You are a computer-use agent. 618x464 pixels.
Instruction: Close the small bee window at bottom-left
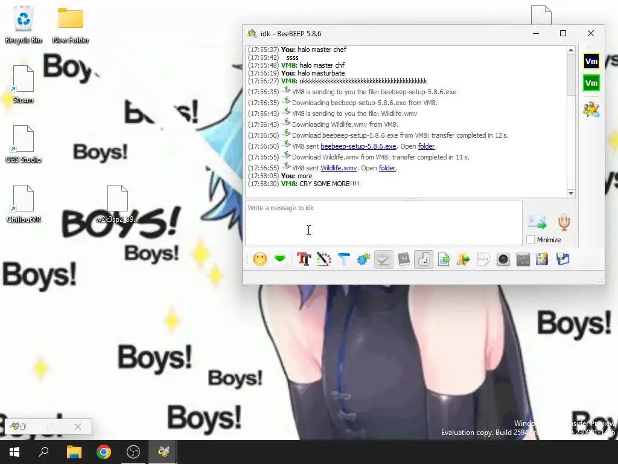pos(78,427)
